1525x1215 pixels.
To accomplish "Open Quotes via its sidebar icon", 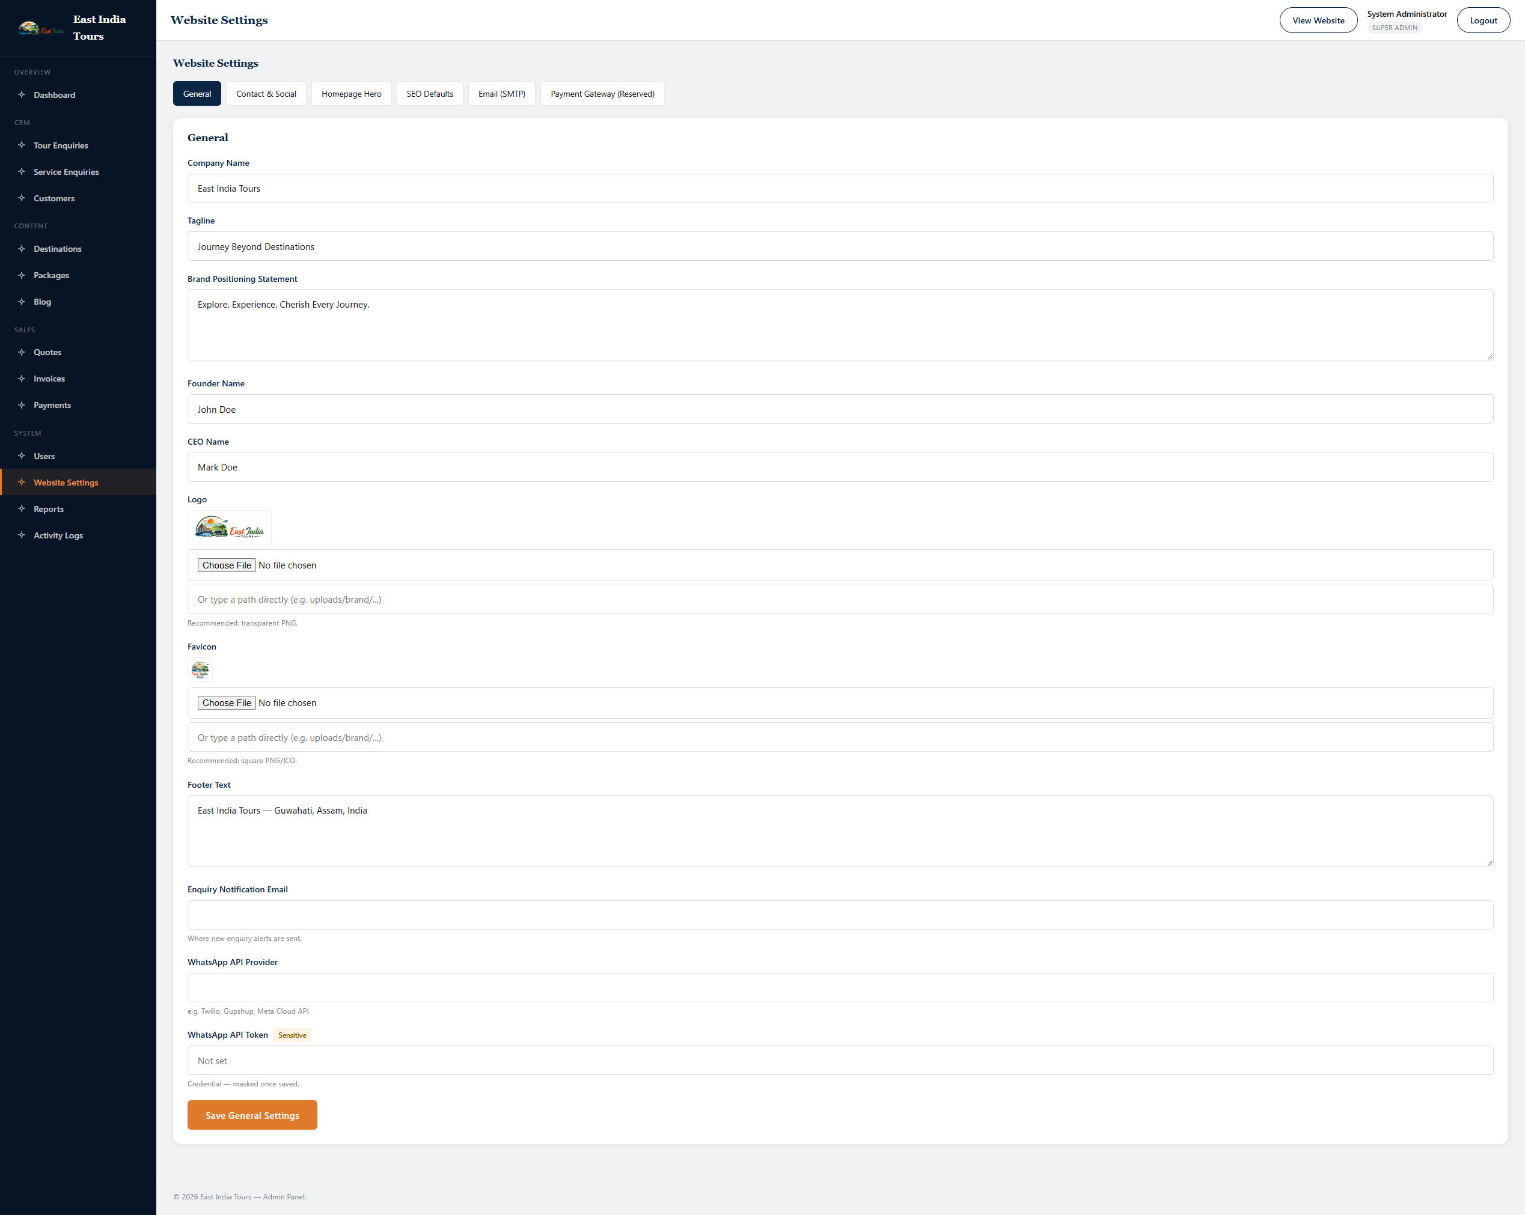I will point(21,352).
